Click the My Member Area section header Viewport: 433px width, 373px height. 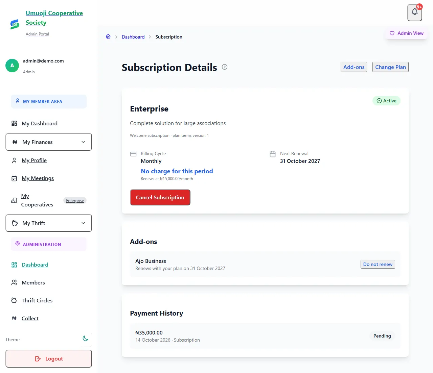(49, 101)
